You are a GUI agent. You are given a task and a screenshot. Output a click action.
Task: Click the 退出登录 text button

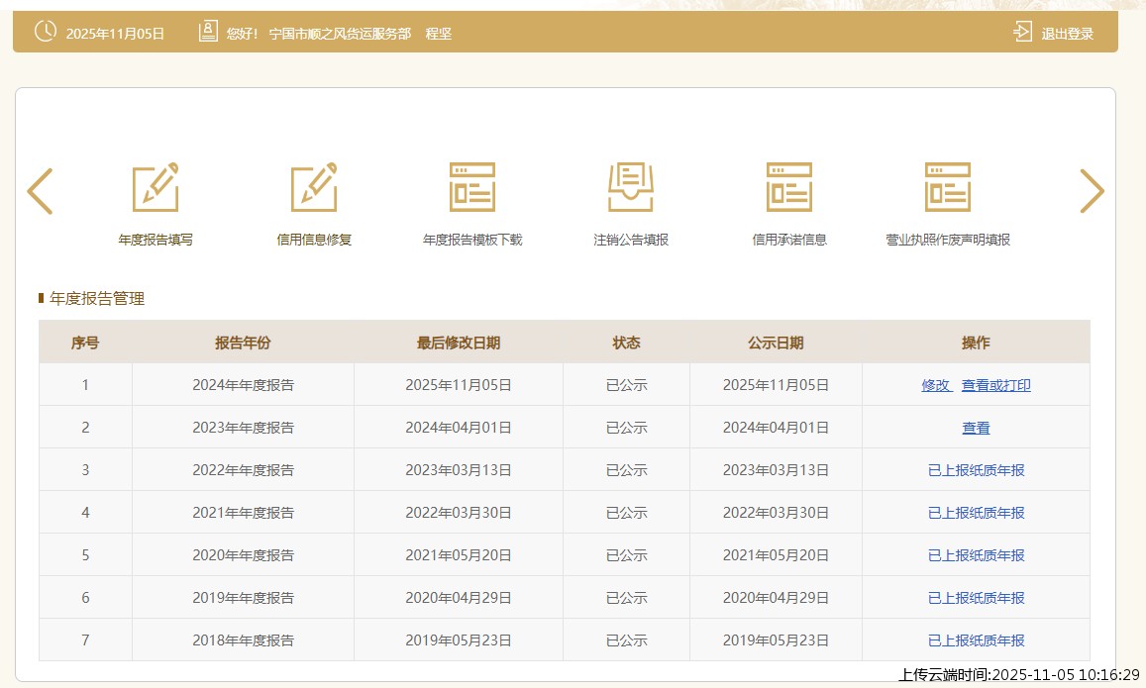pos(1067,34)
